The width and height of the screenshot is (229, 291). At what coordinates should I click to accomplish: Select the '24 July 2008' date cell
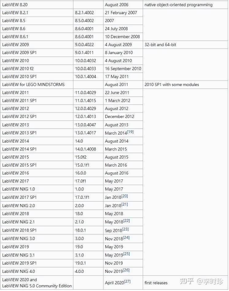[123, 29]
